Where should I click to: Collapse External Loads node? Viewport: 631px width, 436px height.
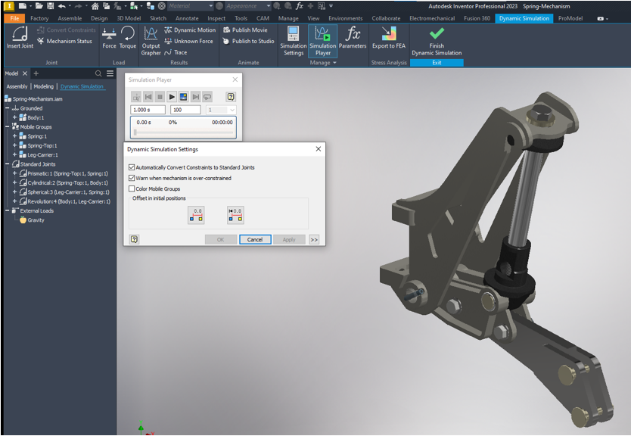pyautogui.click(x=8, y=210)
